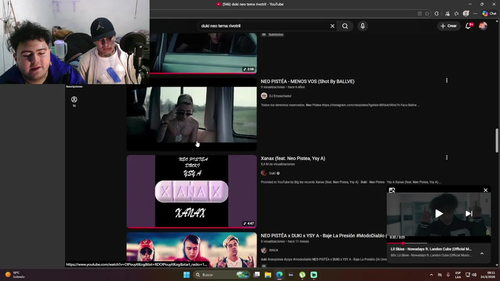The width and height of the screenshot is (500, 281).
Task: Open Edge favorites list
Action: pyautogui.click(x=456, y=13)
